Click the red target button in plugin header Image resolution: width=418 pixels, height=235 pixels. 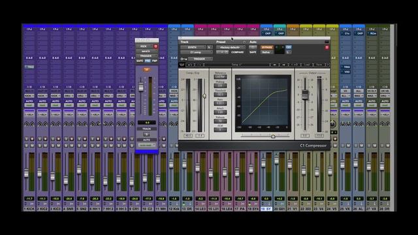[327, 48]
